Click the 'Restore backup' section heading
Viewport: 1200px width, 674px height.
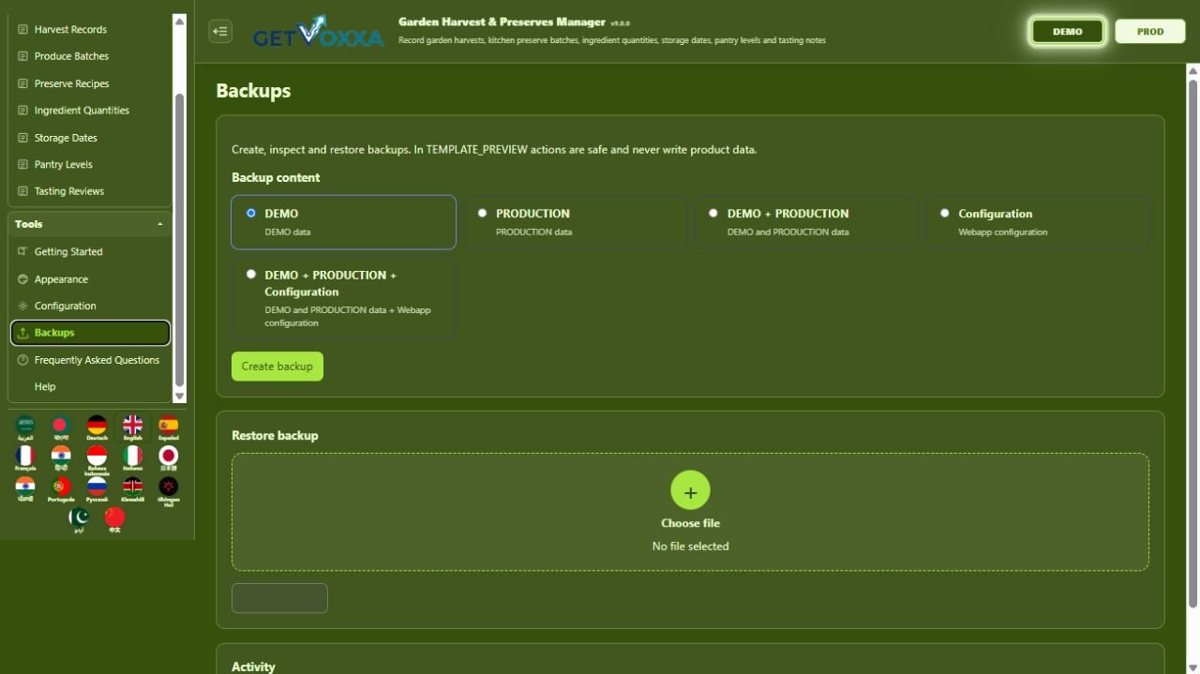[x=275, y=436]
